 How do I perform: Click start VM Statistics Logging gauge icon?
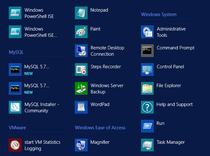coord(15,145)
